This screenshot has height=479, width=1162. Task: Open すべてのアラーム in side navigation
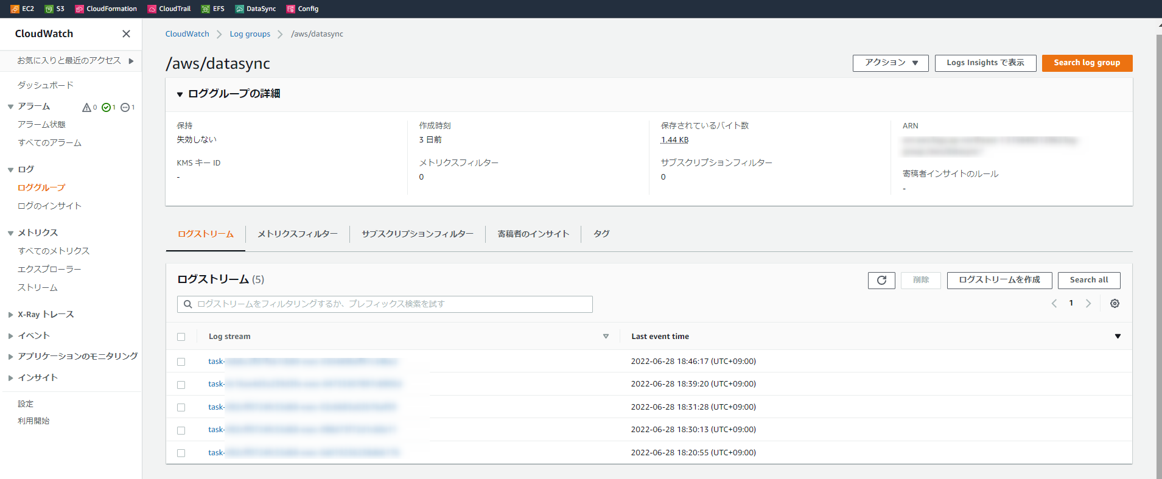point(49,143)
